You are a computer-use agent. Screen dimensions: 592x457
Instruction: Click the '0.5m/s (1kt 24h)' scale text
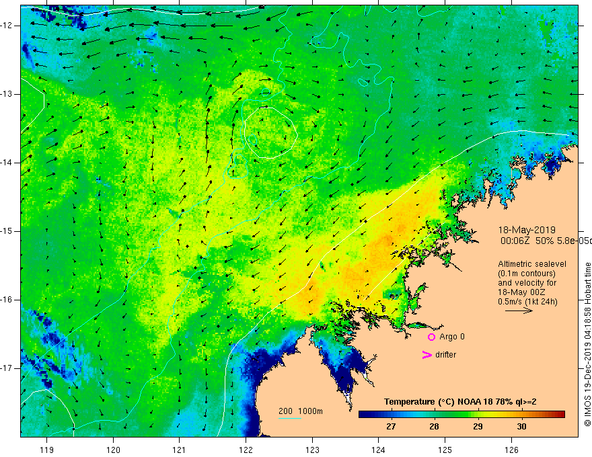point(527,302)
